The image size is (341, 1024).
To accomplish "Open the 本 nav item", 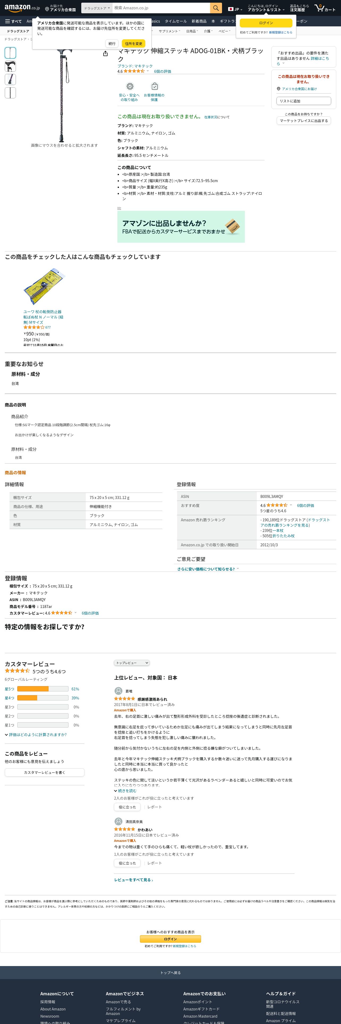I will 213,21.
